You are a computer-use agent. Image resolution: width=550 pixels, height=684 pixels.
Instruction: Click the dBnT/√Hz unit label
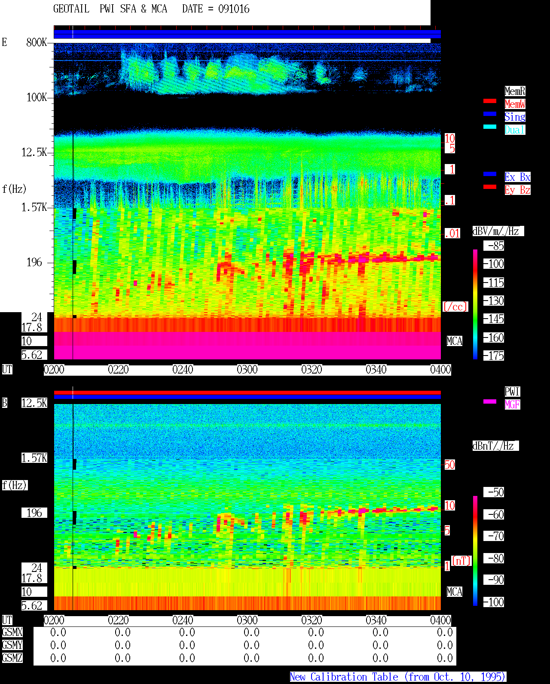pyautogui.click(x=495, y=446)
